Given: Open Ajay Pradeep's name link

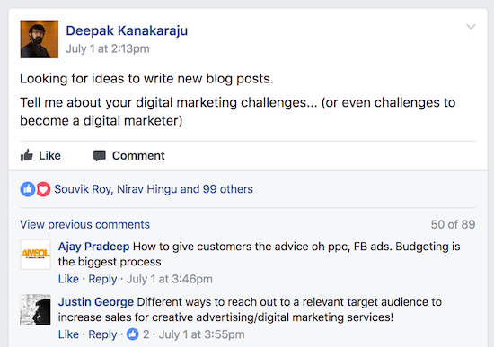Looking at the screenshot, I should click(x=94, y=247).
